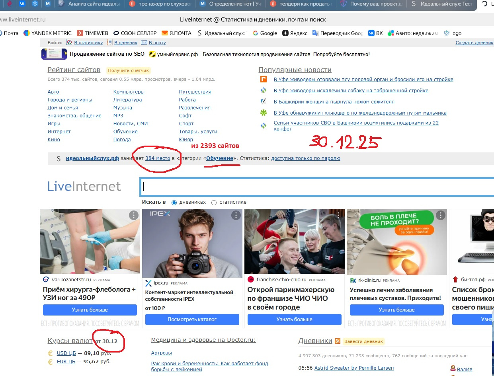Click 'доступна только по паролю' statistics link
Screen dimensions: 494x376
tap(306, 158)
